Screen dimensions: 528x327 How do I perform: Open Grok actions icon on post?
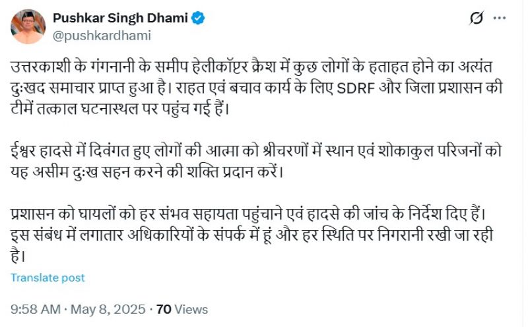[x=477, y=18]
